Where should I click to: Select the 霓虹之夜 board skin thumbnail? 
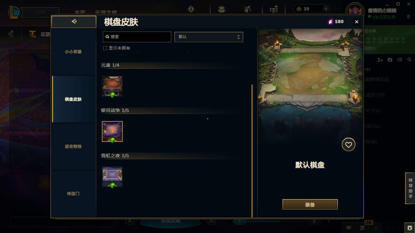point(112,177)
